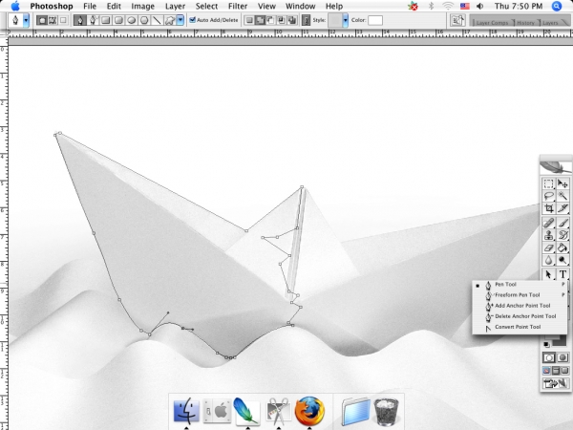Enable Fill Pixels mode
Screen dimensions: 573x430
point(63,20)
